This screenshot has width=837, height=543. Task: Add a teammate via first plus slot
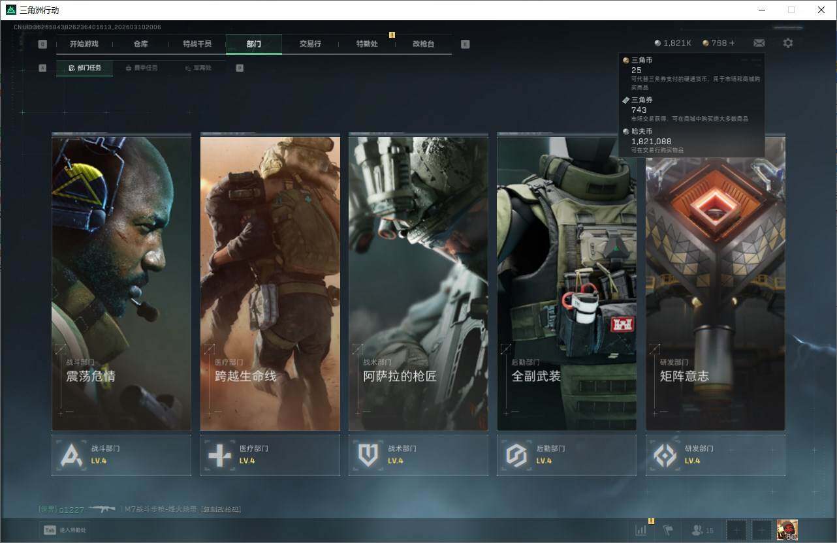tap(736, 531)
